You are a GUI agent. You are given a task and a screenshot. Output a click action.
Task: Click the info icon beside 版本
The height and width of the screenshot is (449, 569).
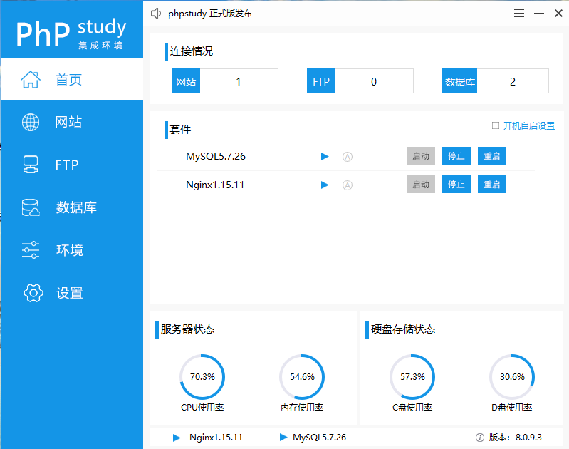click(480, 438)
